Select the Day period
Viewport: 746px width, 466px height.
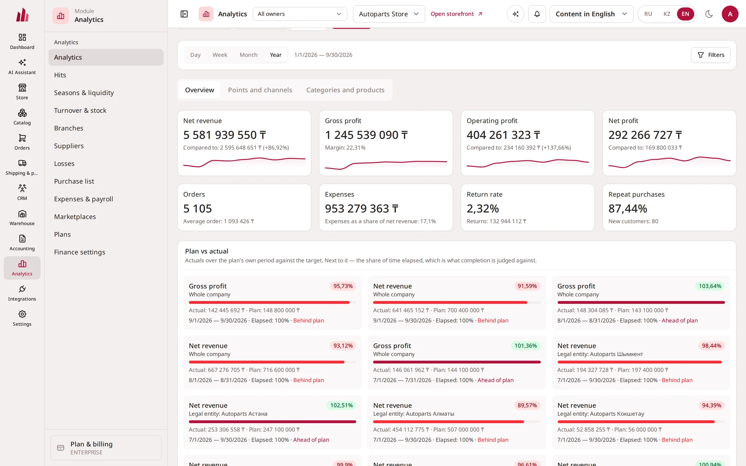195,55
